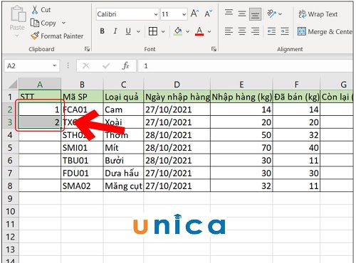Select row 5 header
Screen dimensions: 356x263
(x=10, y=148)
